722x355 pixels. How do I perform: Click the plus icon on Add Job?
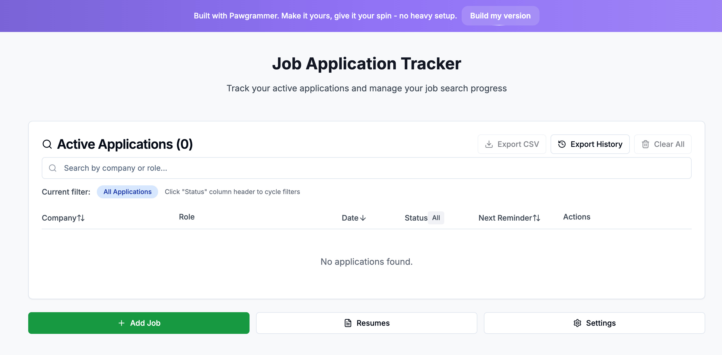[x=121, y=323]
